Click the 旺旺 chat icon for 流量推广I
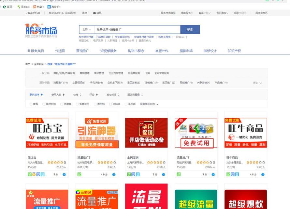Image resolution: width=290 pixels, height=209 pixels. tap(213, 174)
